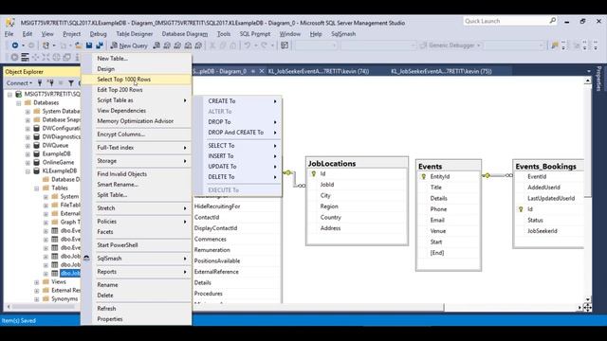Screen dimensions: 607x341
Task: Click the key icon beside Events_Bookings Id
Action: click(521, 209)
